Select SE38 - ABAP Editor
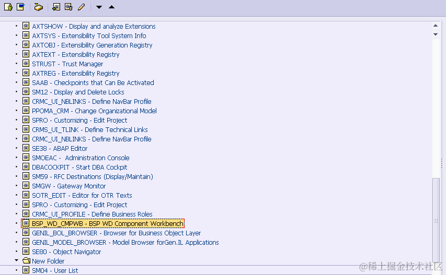The image size is (446, 275). (x=60, y=148)
